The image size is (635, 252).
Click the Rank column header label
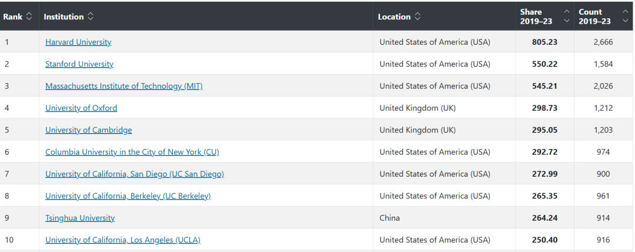[x=13, y=17]
